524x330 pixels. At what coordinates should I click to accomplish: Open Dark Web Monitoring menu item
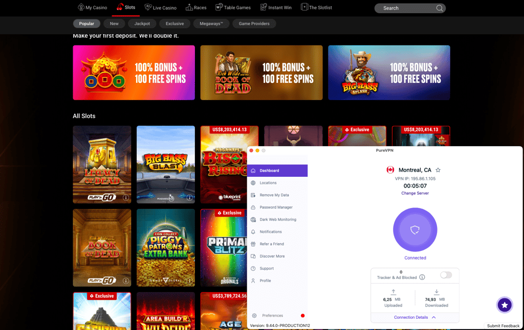pyautogui.click(x=277, y=220)
